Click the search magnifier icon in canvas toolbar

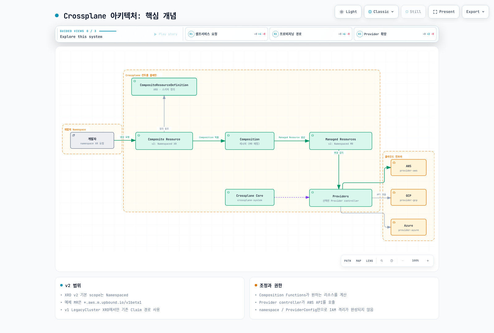tap(382, 261)
